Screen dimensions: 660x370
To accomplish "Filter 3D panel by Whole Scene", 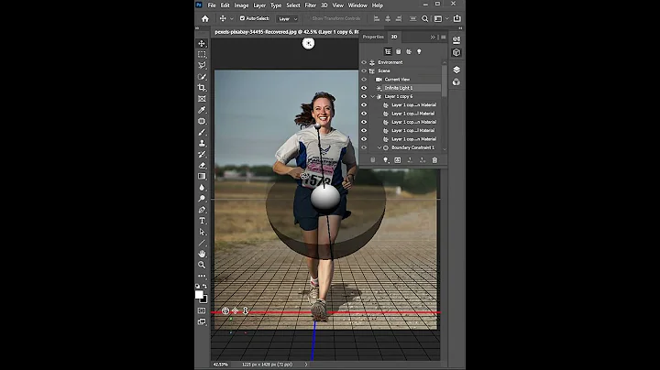I will point(388,51).
